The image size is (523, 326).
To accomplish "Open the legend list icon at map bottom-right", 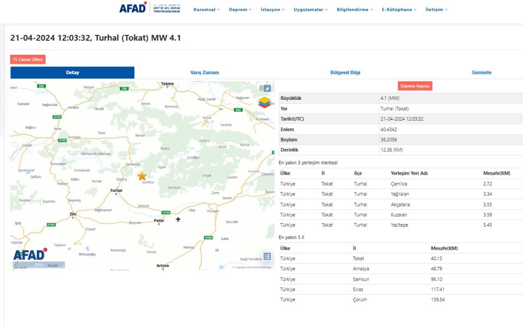I will pyautogui.click(x=267, y=257).
